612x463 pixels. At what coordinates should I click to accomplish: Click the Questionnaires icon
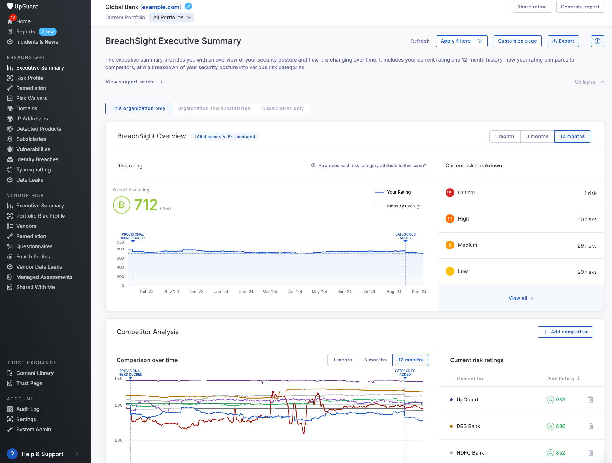pyautogui.click(x=10, y=246)
